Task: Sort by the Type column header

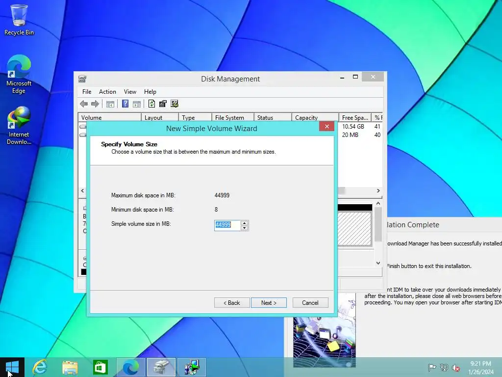Action: point(195,118)
